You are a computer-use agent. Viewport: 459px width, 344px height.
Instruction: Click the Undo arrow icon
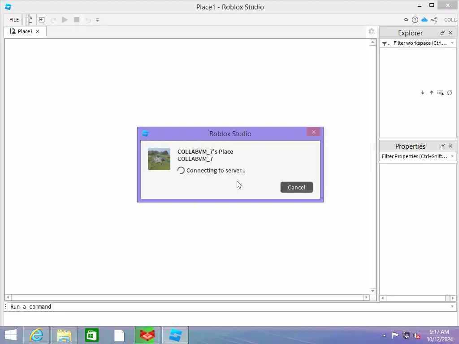pos(88,20)
